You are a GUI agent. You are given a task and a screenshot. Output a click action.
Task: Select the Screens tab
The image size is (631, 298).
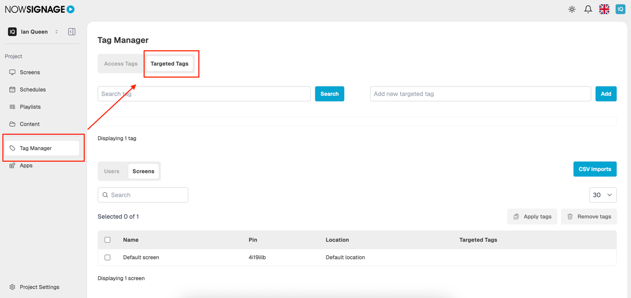click(x=143, y=172)
